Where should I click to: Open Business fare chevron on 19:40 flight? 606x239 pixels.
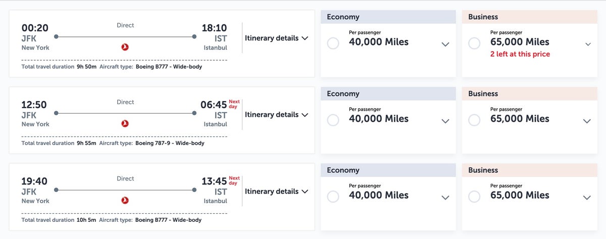click(x=587, y=198)
